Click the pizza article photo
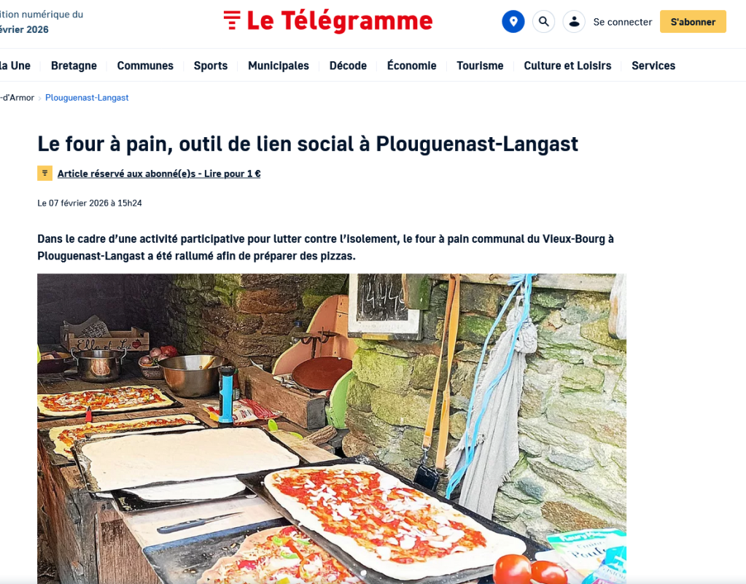746x584 pixels. point(332,428)
